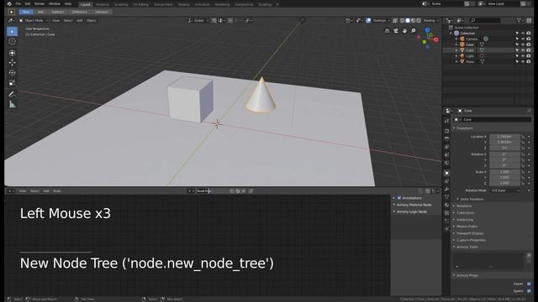Image resolution: width=538 pixels, height=302 pixels.
Task: Switch to the Modeling workspace tab
Action: pos(103,4)
